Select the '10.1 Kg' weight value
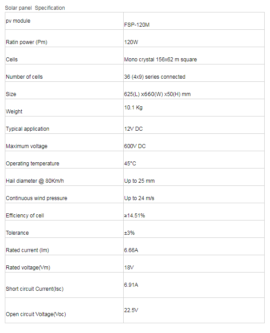This screenshot has height=333, width=270. 133,108
